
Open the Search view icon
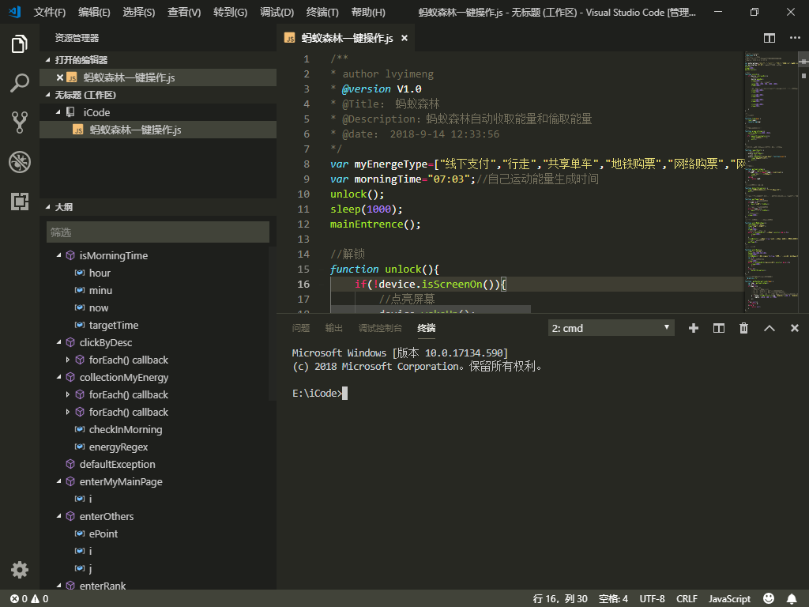click(20, 82)
